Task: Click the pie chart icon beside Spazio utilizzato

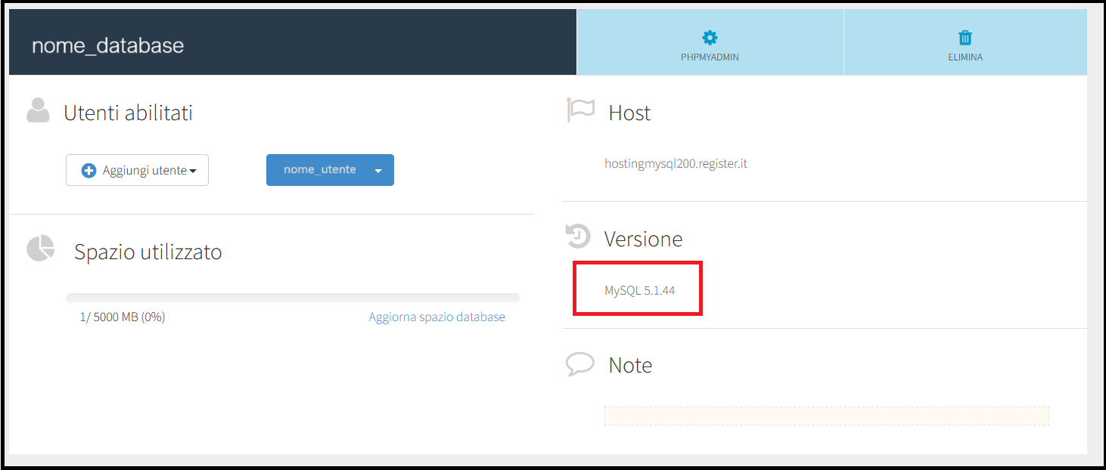Action: (x=41, y=249)
